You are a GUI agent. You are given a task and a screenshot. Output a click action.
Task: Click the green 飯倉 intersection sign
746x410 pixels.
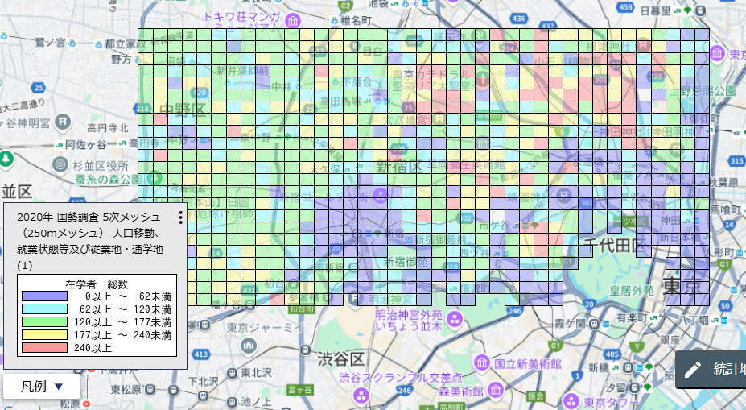(536, 396)
